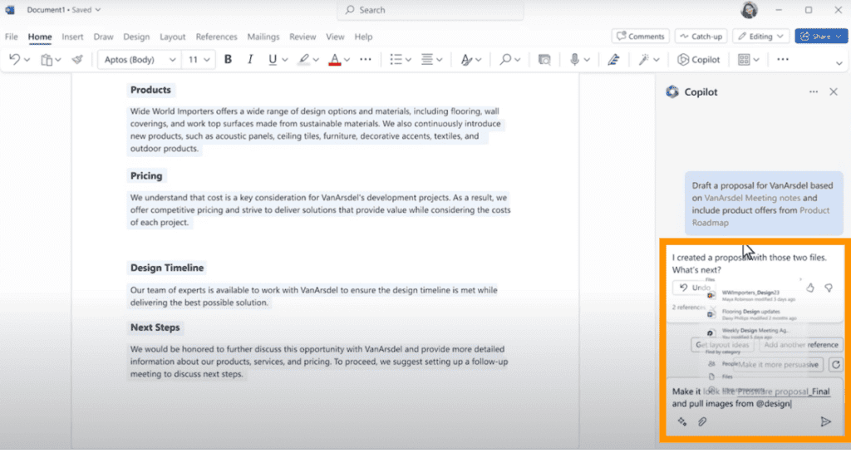This screenshot has width=851, height=453.
Task: Click the Make it more persuasive suggestion
Action: click(778, 365)
